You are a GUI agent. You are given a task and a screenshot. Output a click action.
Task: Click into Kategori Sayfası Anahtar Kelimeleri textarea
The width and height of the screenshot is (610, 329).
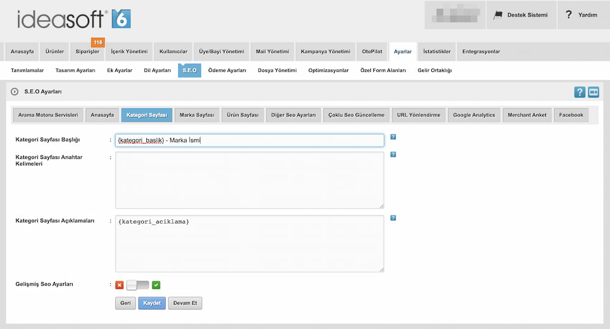pyautogui.click(x=249, y=180)
